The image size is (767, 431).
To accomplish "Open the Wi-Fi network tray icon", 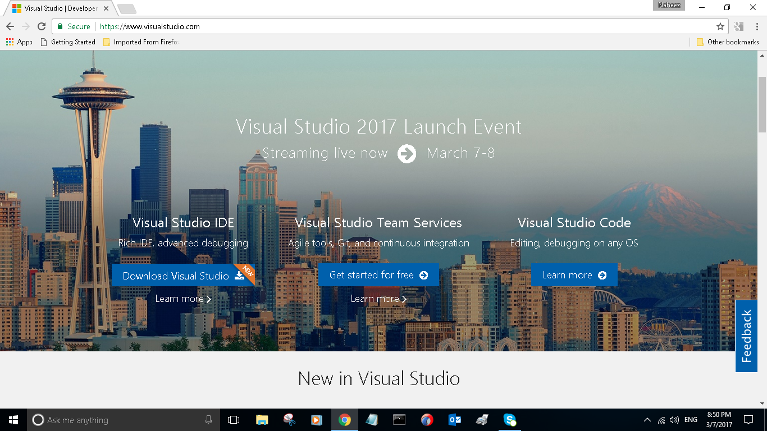I will coord(661,420).
